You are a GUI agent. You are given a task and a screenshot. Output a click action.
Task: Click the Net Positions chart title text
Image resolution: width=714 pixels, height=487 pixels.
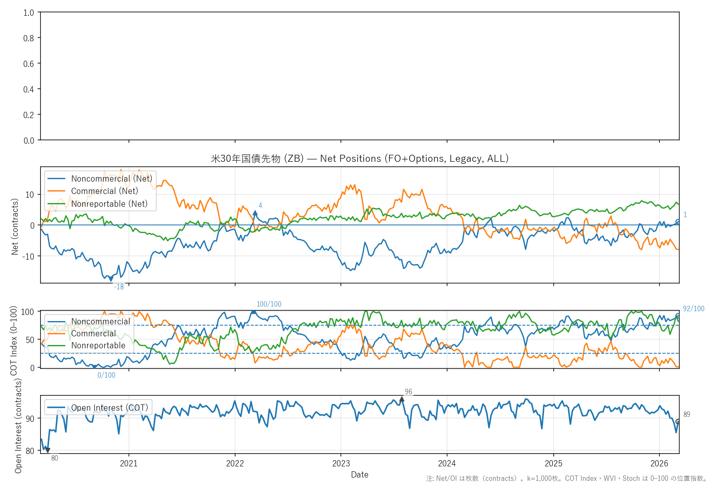[359, 158]
